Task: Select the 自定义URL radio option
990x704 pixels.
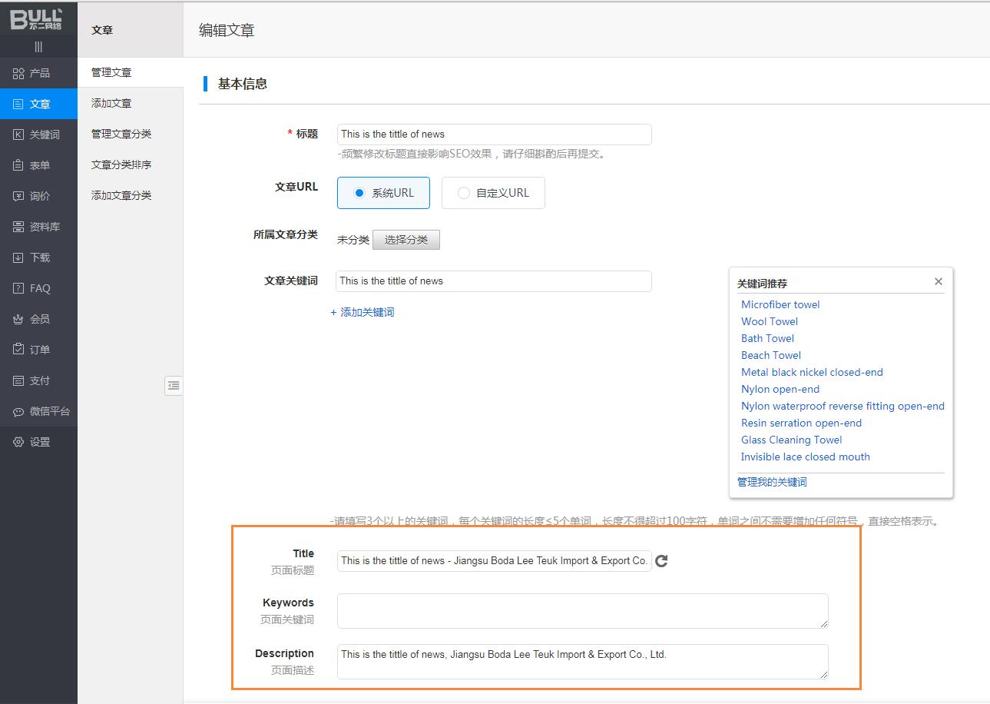Action: (463, 193)
